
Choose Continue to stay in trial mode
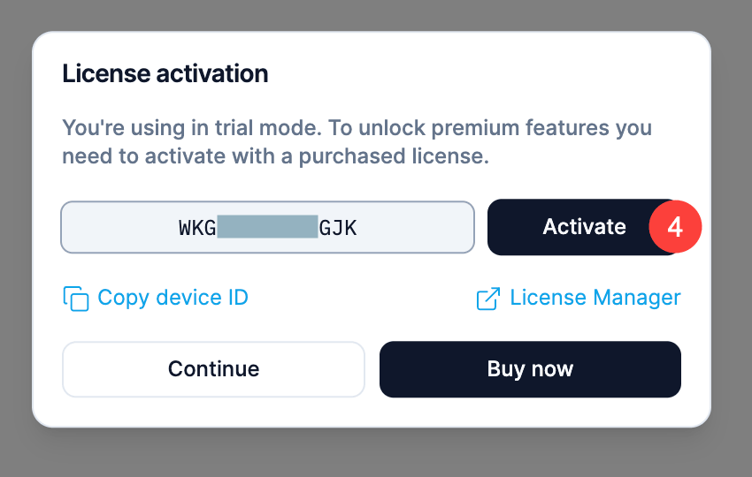[213, 369]
